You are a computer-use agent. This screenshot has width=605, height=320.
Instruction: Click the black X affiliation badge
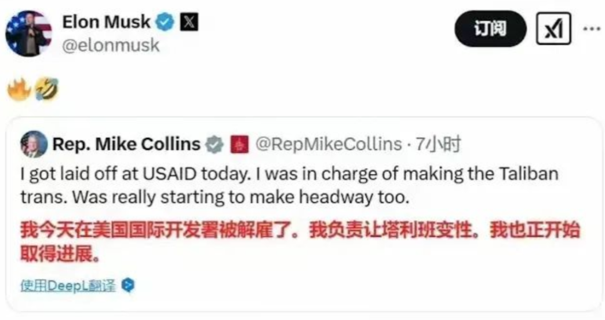coord(189,22)
